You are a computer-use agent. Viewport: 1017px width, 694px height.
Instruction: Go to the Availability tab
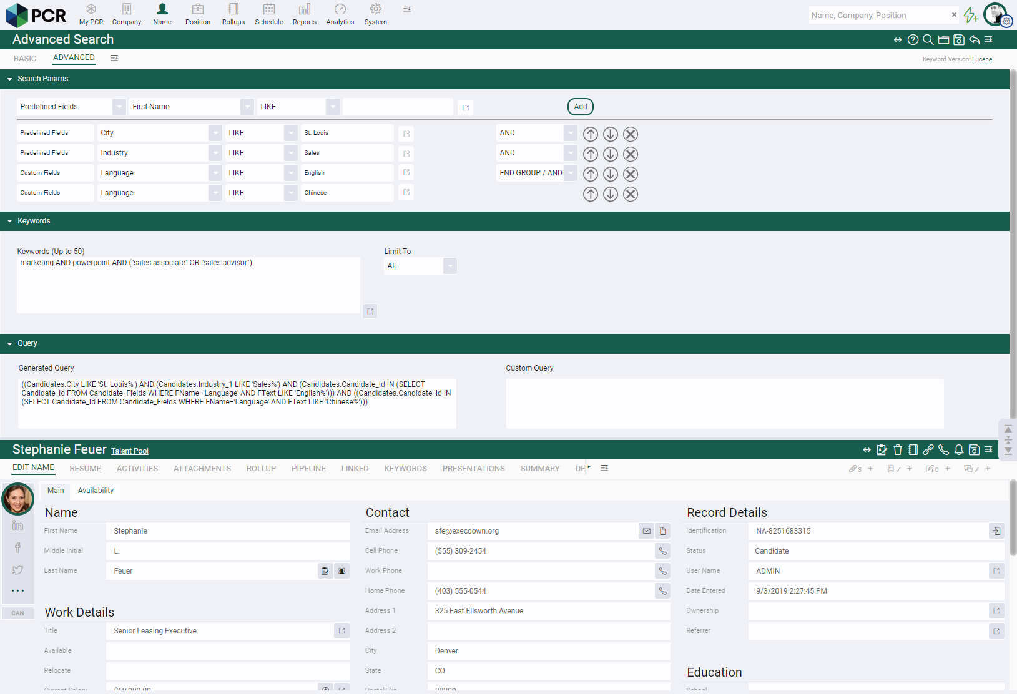(95, 491)
